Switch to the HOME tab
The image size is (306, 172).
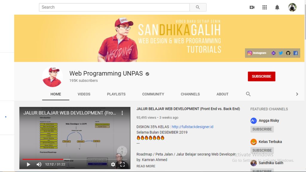56,94
